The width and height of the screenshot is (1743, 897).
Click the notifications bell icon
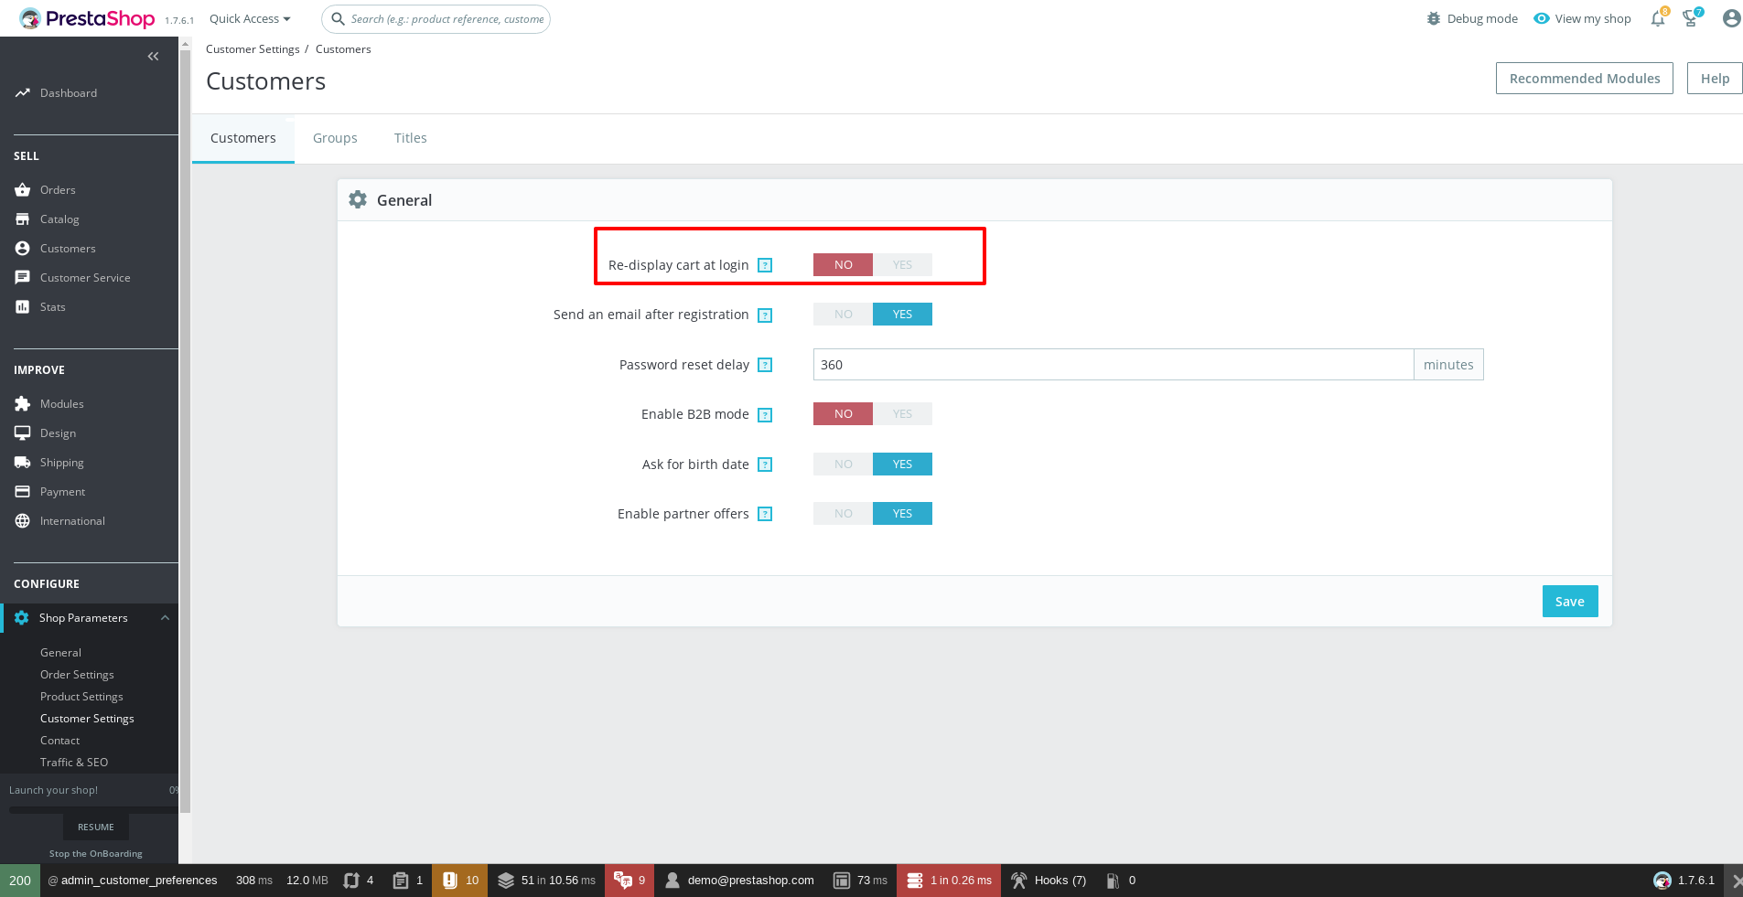click(x=1658, y=18)
